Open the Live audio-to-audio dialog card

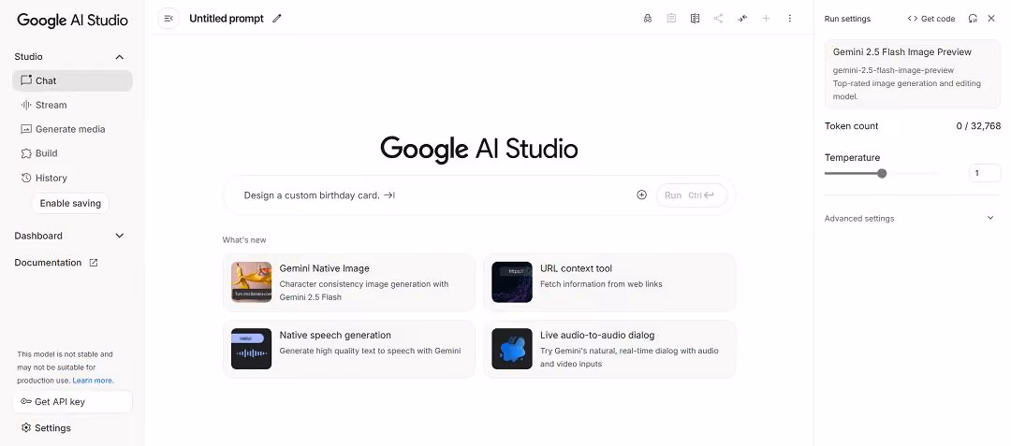coord(609,350)
